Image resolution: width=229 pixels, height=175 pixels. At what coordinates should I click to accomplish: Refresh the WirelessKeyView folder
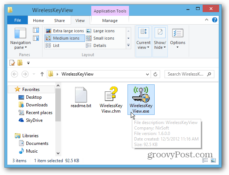point(155,74)
